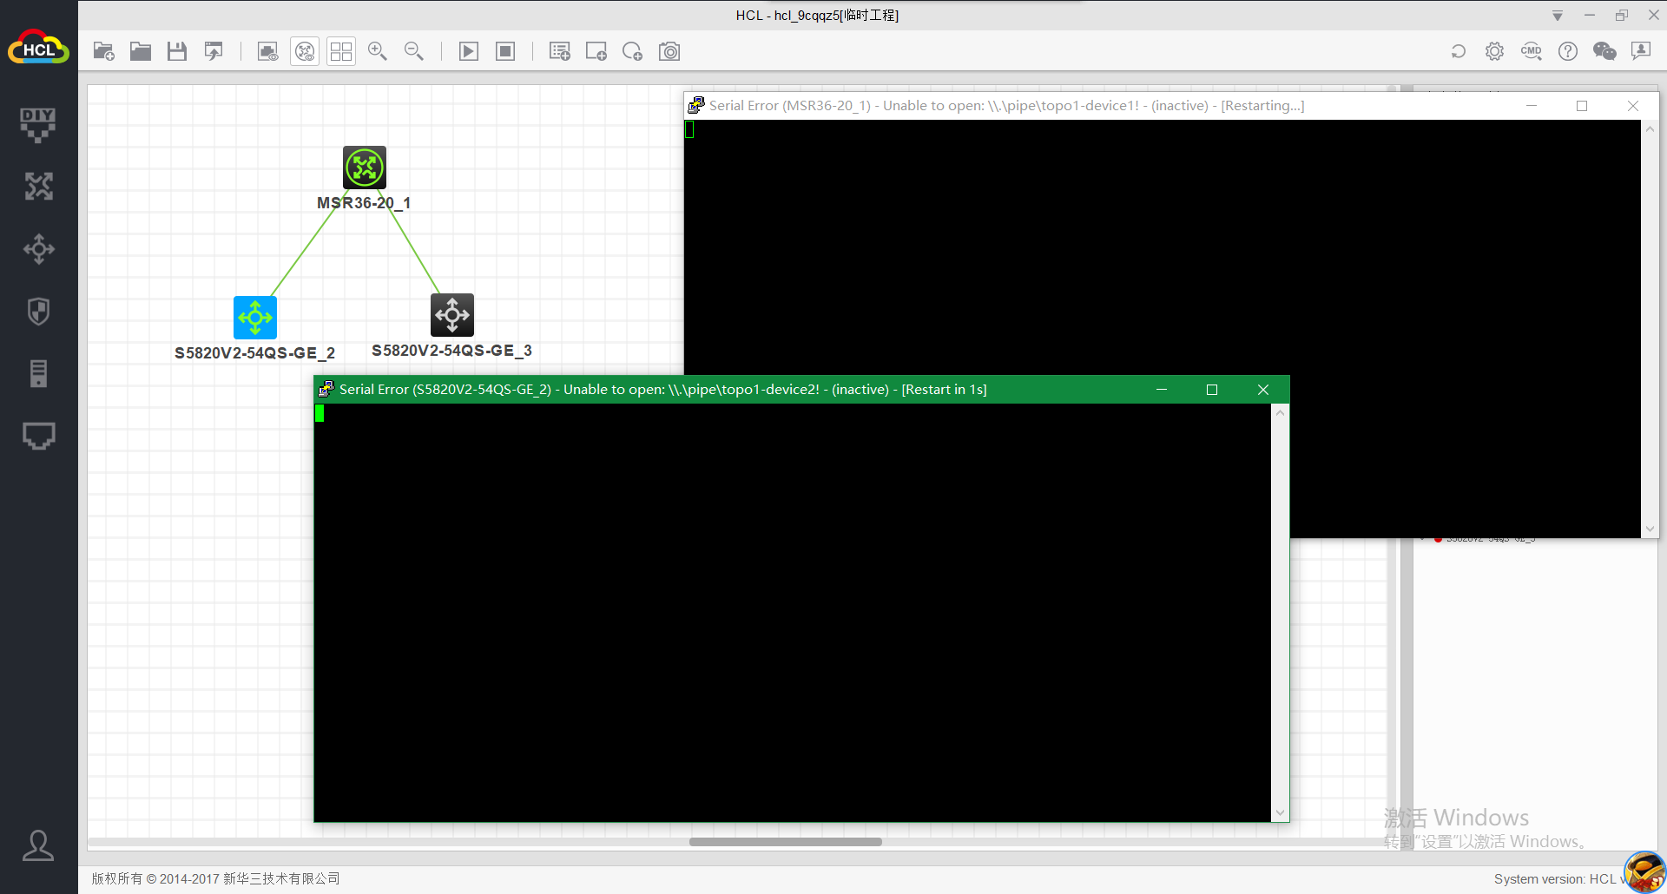
Task: Select the S5820V2-54QS-GE_3 switch node
Action: coord(452,315)
